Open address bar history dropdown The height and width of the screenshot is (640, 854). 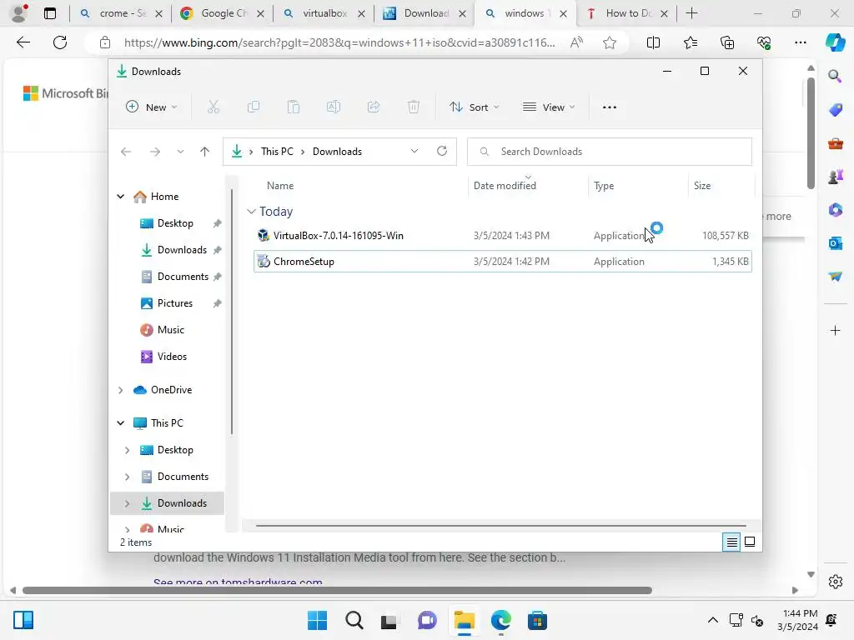tap(414, 151)
